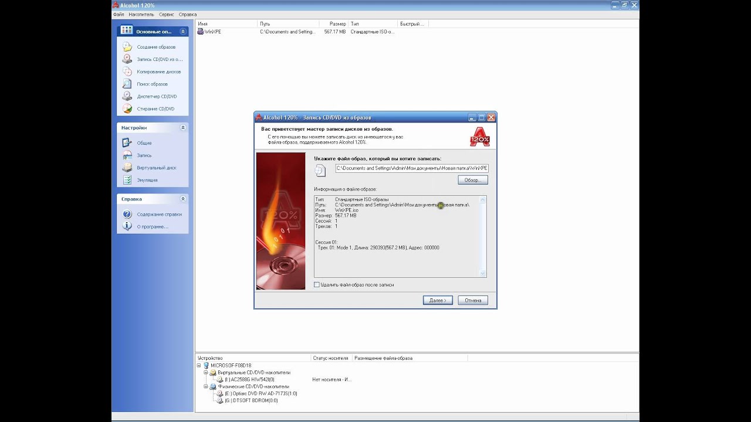Open the Стирание CD/DVD link
Viewport: 751px width, 422px height.
click(155, 109)
